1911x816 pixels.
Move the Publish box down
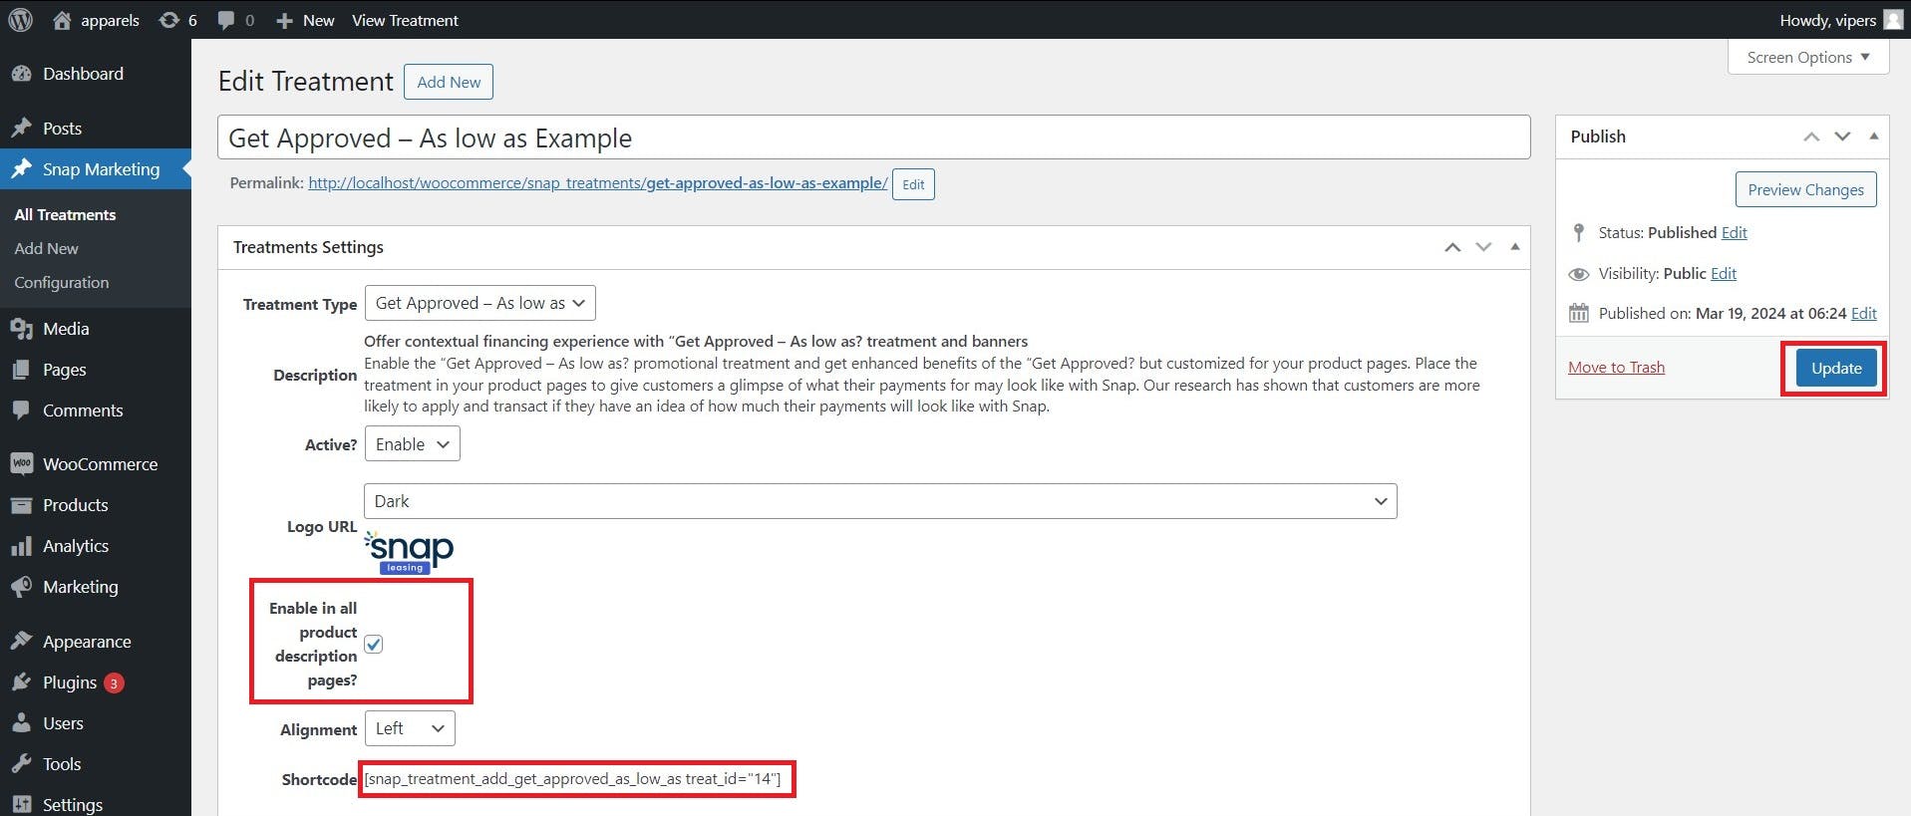[x=1842, y=136]
